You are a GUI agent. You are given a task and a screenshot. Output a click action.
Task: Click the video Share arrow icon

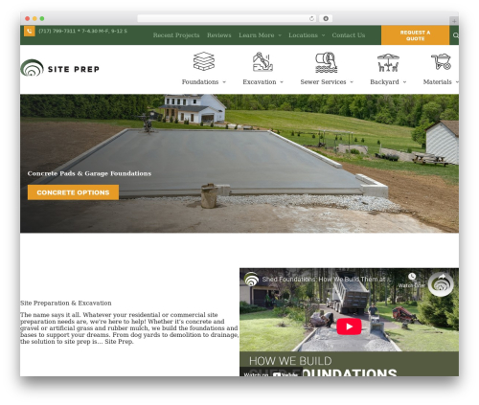[442, 277]
